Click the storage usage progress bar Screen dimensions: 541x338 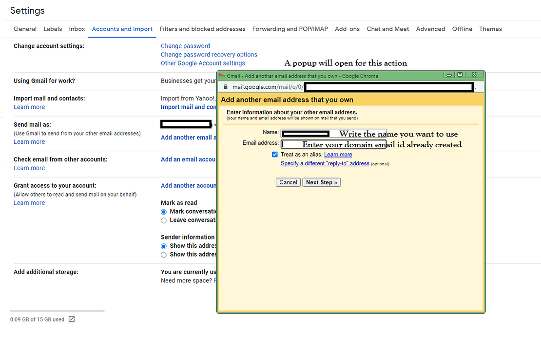tap(57, 311)
